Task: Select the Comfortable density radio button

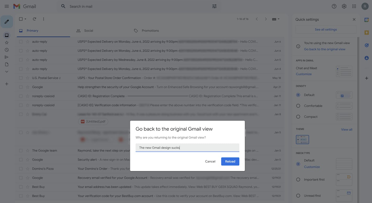Action: [x=298, y=106]
